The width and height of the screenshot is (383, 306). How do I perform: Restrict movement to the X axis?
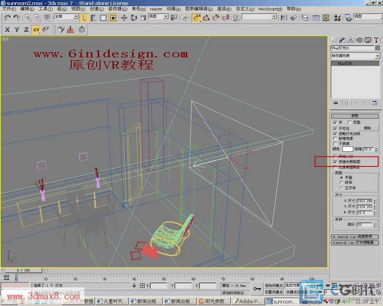7,30
